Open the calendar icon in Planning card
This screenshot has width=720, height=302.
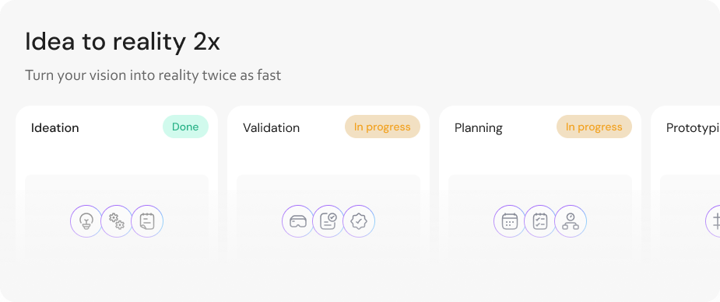[x=510, y=221]
